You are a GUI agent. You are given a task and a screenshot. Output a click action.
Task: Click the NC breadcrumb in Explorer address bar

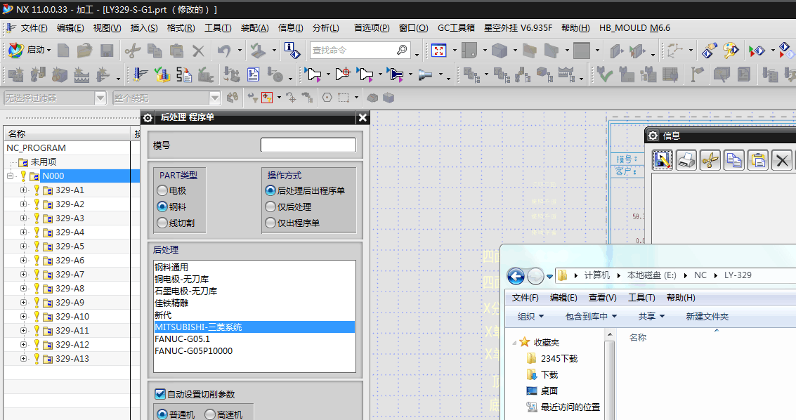[700, 275]
